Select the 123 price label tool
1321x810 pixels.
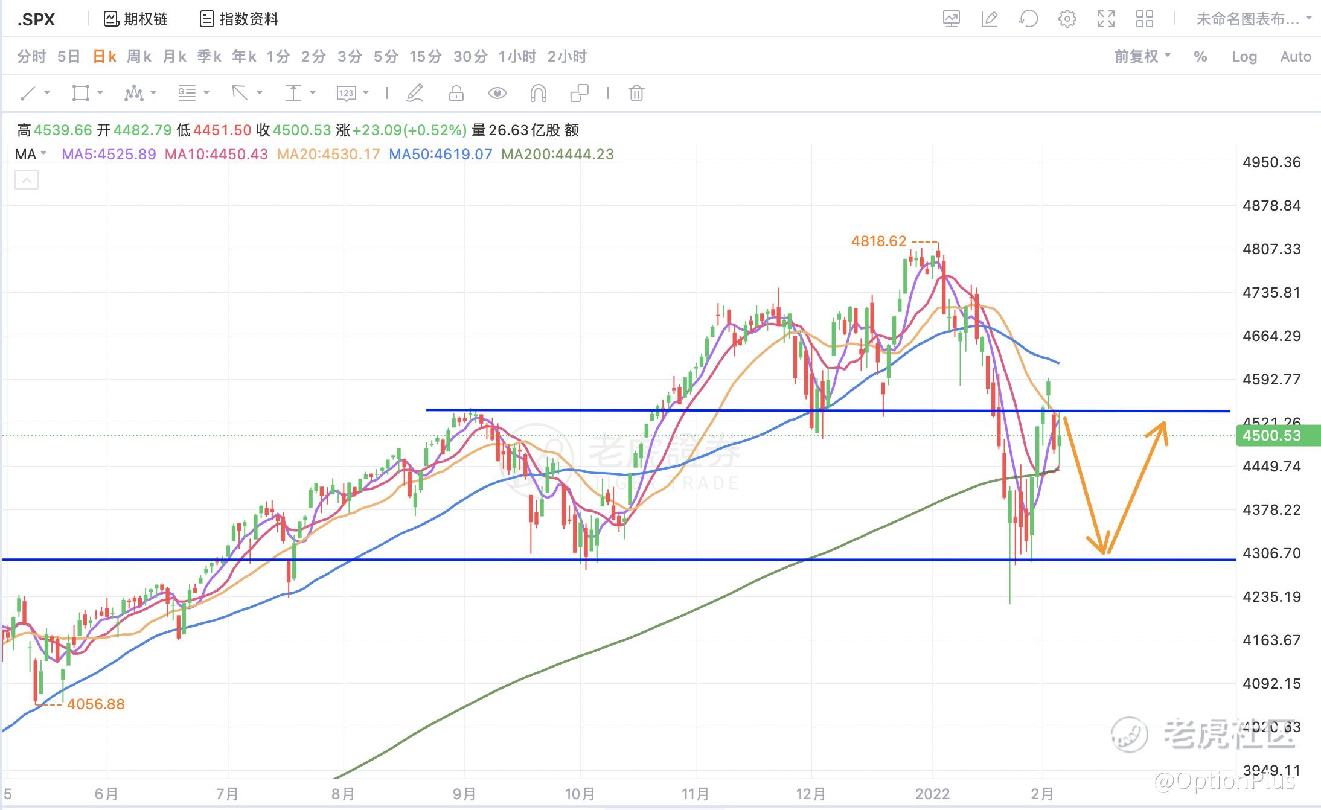[346, 94]
